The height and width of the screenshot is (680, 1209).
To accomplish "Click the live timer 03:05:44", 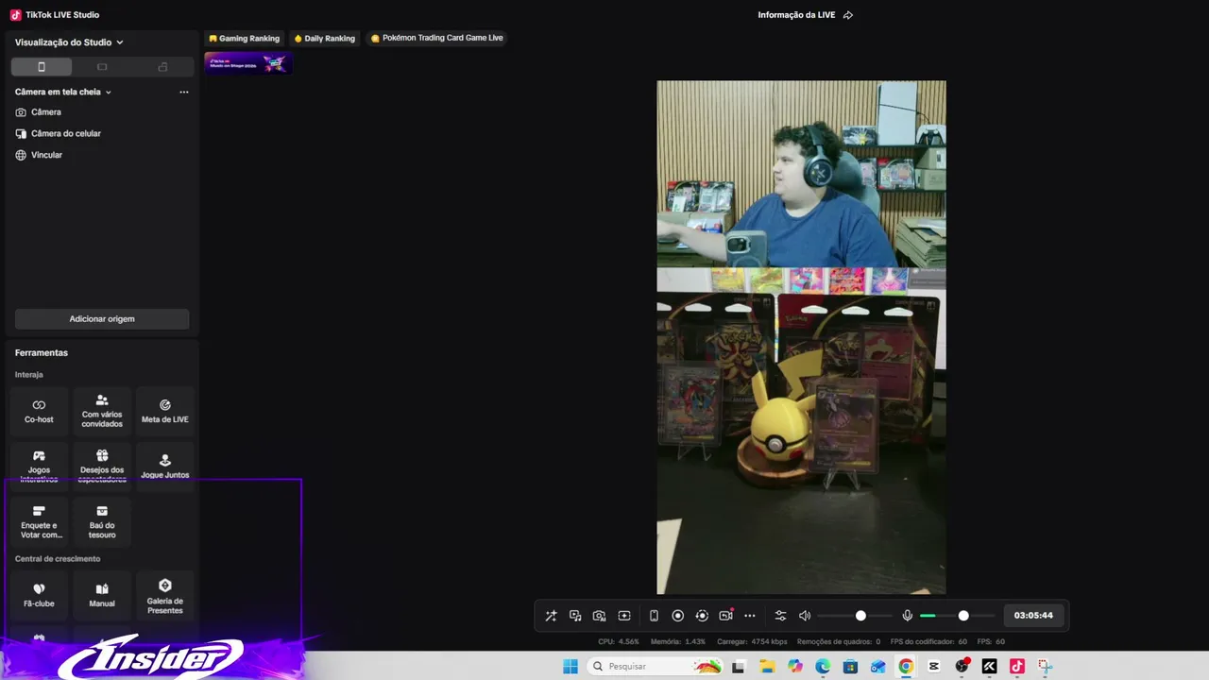I will tap(1033, 616).
